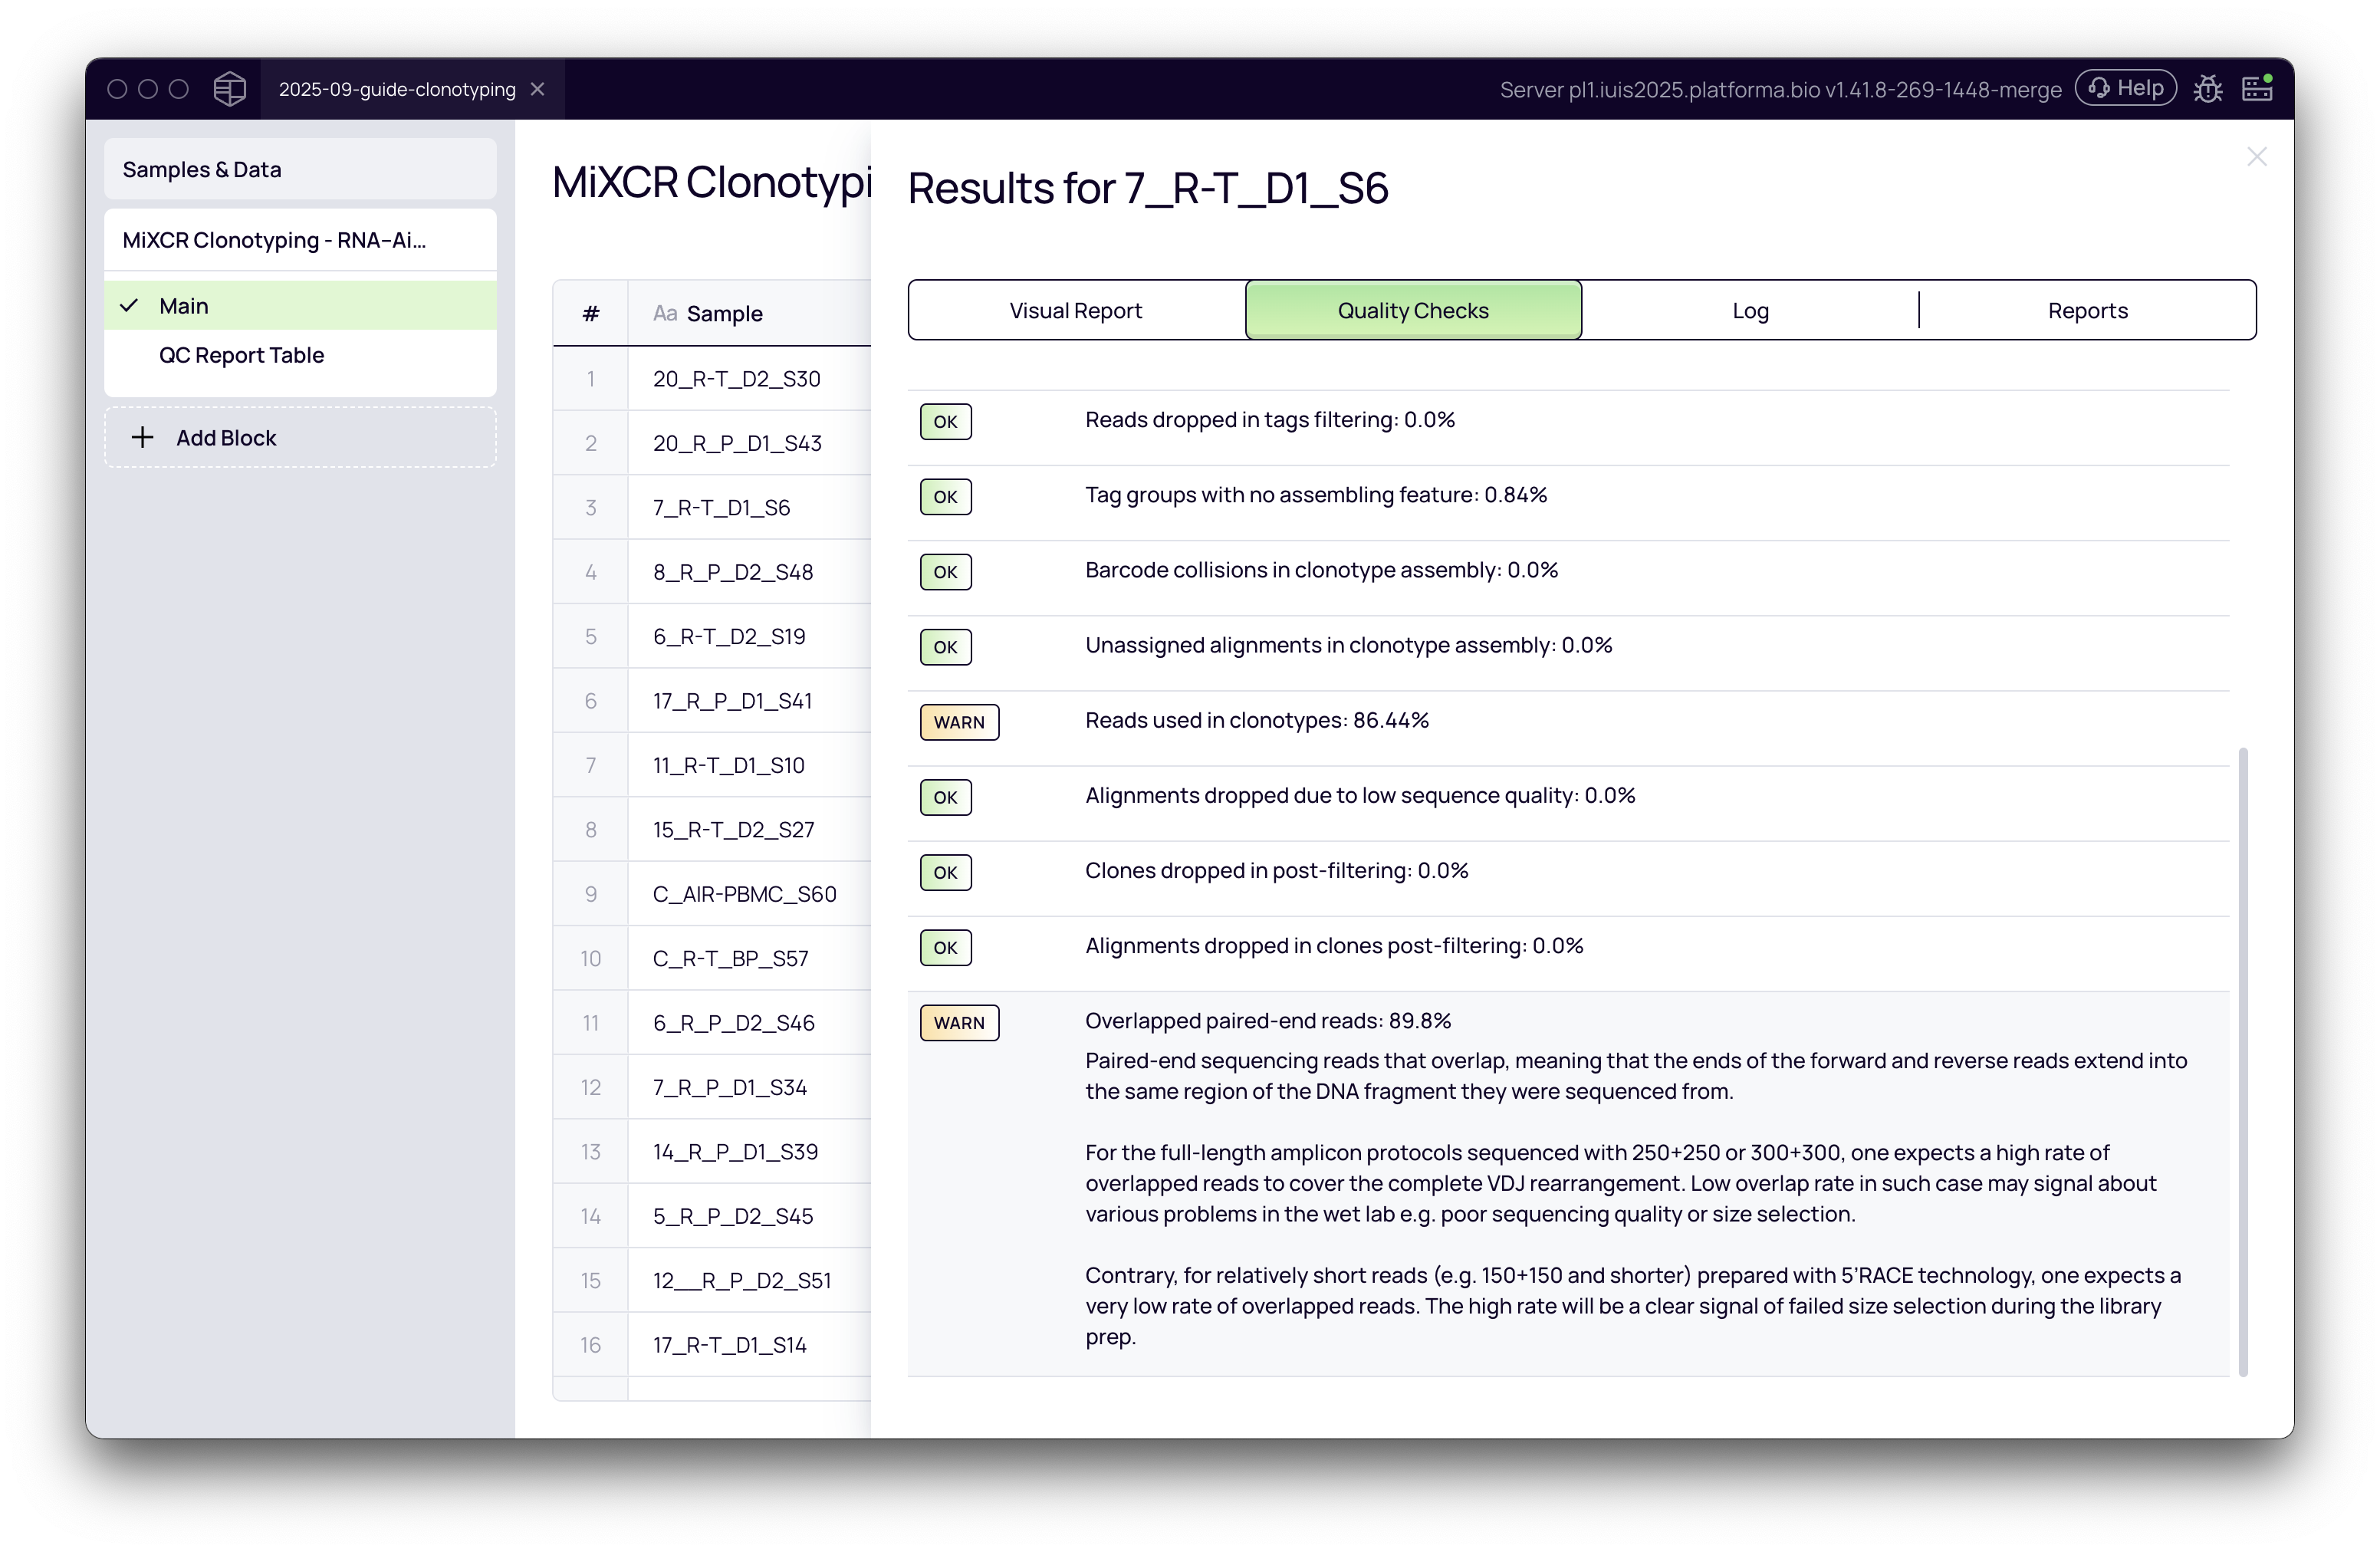Collapse the Overlapped paired-end reads check
The width and height of the screenshot is (2380, 1552).
coord(1267,1021)
